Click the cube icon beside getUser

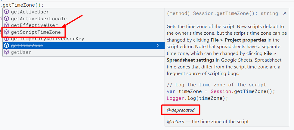(7, 52)
